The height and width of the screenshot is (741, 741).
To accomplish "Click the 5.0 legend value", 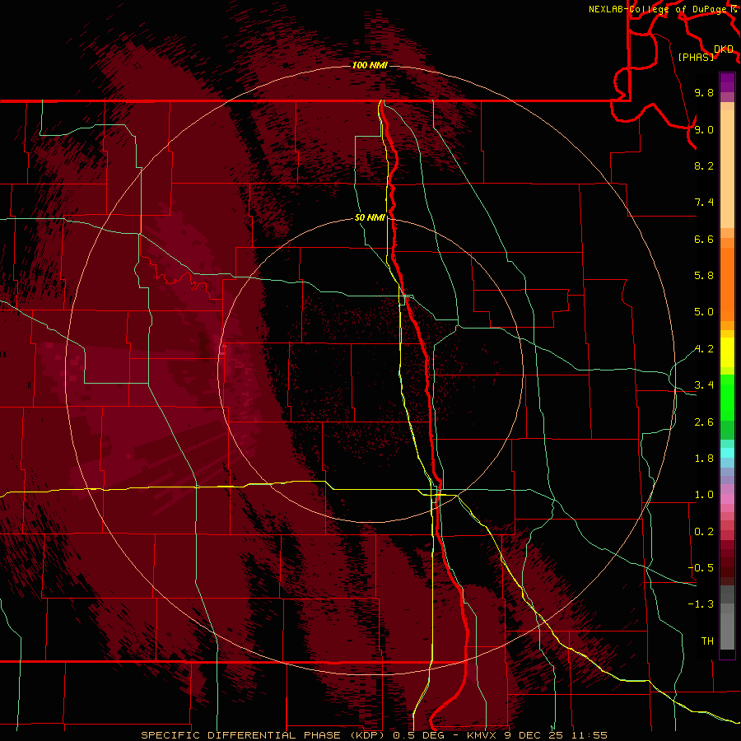I will click(x=704, y=312).
